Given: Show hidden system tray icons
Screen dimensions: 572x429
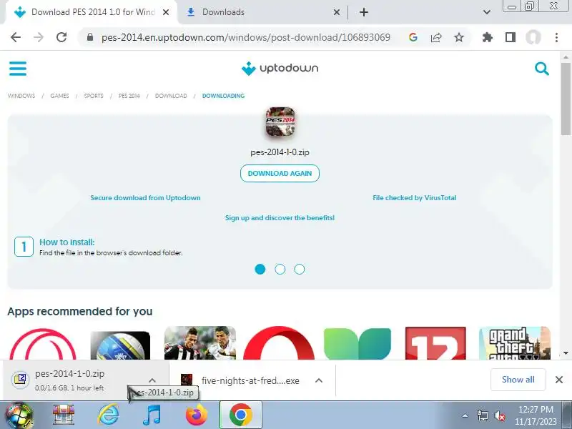Looking at the screenshot, I should 465,415.
